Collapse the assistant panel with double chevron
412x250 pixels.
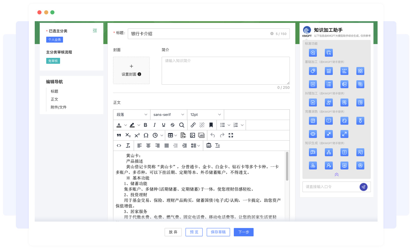pos(337,174)
